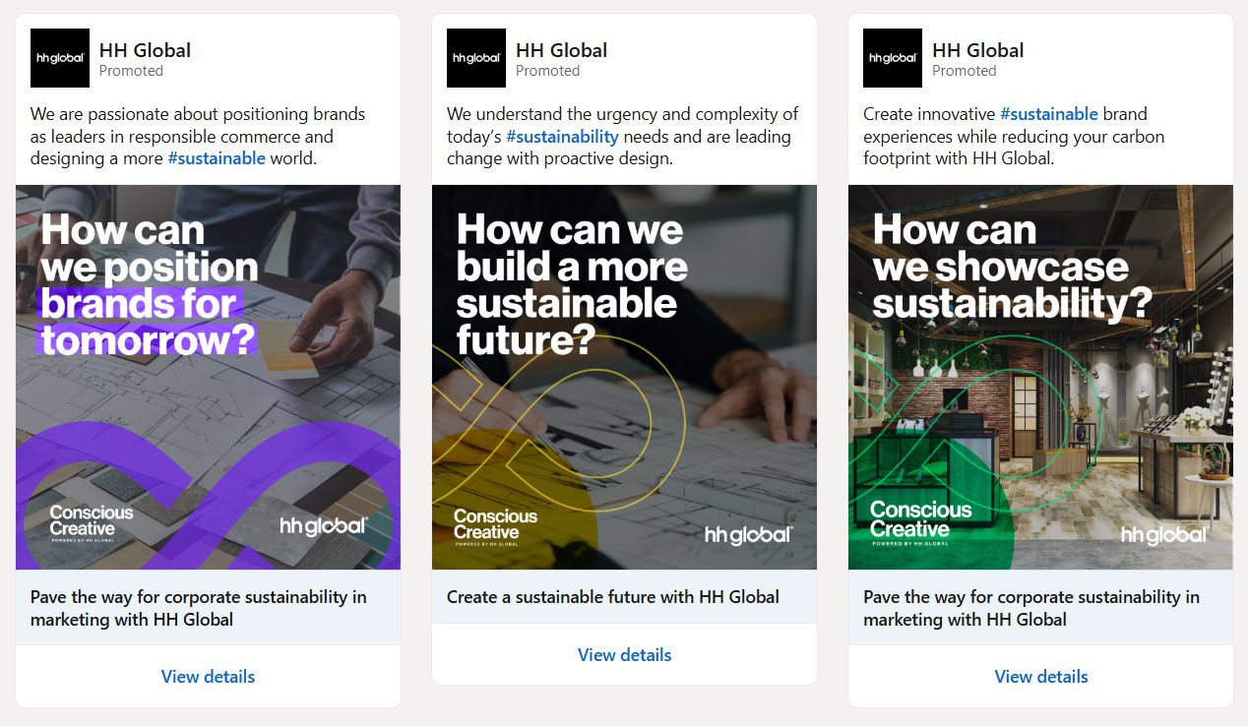The image size is (1248, 726).
Task: Click the Conscious Creative badge on the purple image
Action: [91, 520]
